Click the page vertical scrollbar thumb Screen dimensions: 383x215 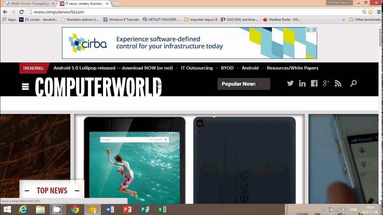[381, 37]
